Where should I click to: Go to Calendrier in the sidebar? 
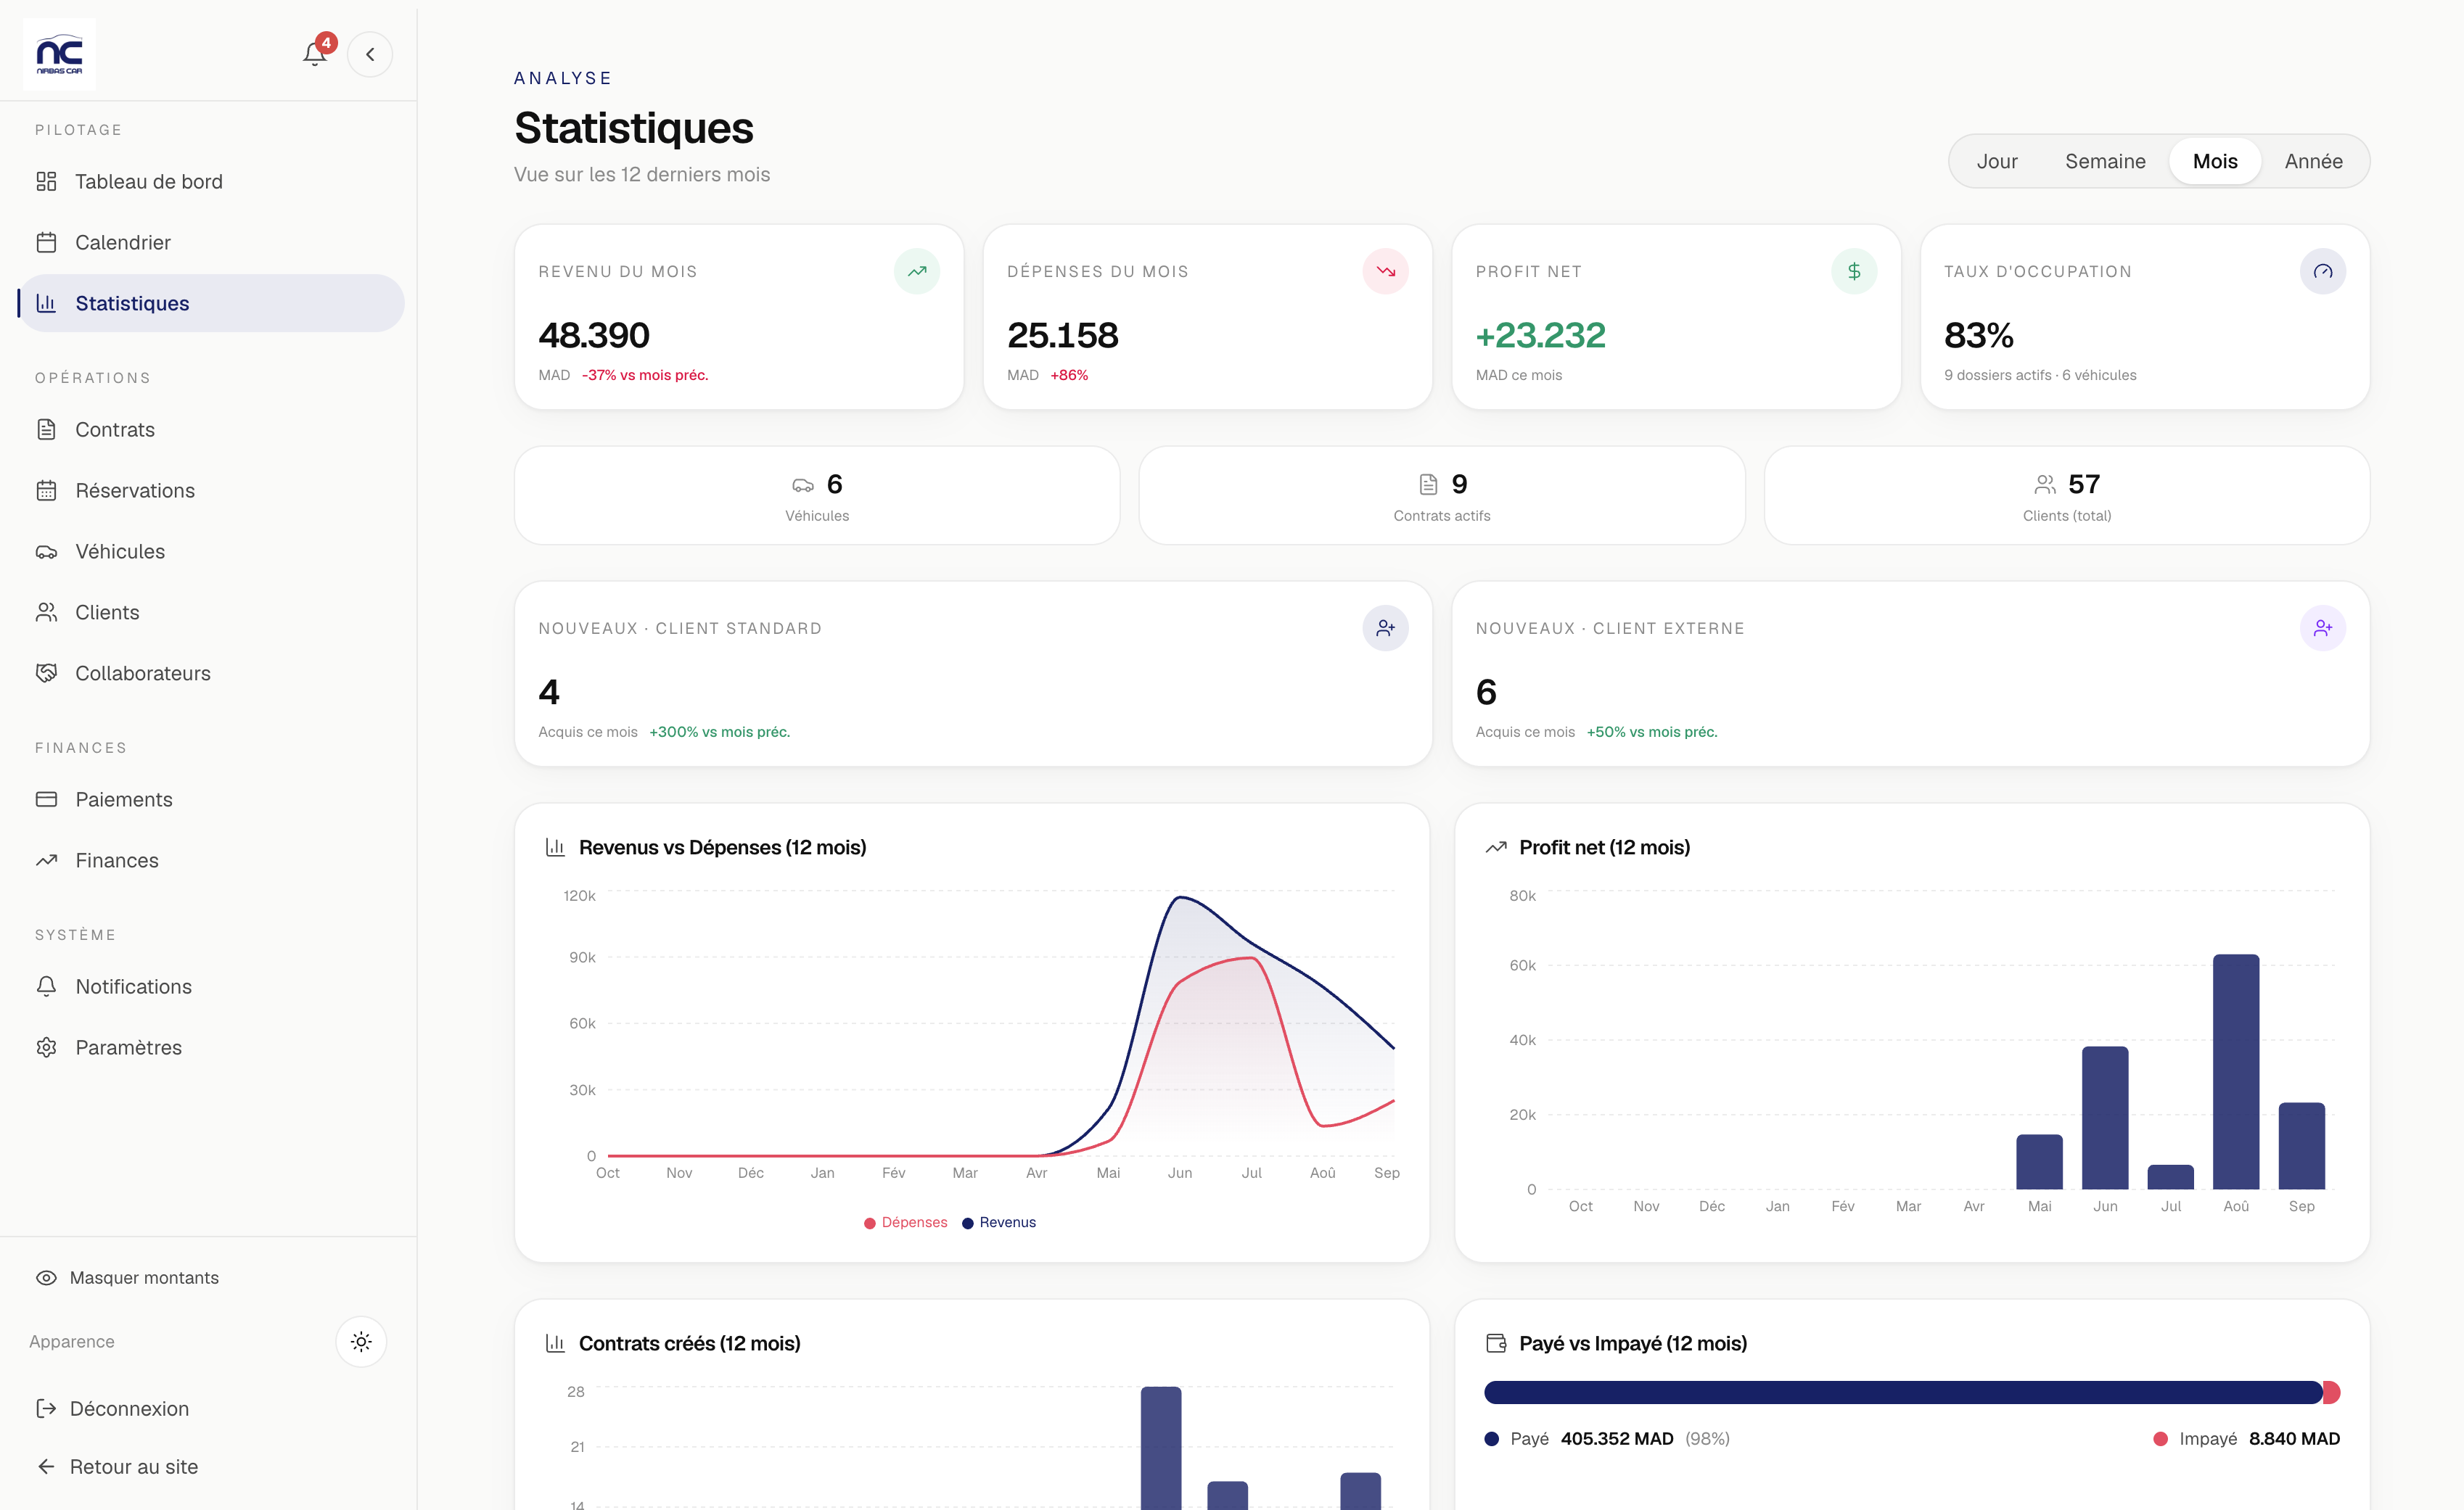211,243
